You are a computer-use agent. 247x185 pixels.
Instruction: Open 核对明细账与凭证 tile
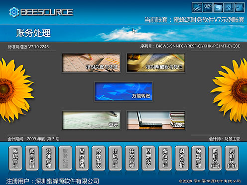tap(155, 63)
